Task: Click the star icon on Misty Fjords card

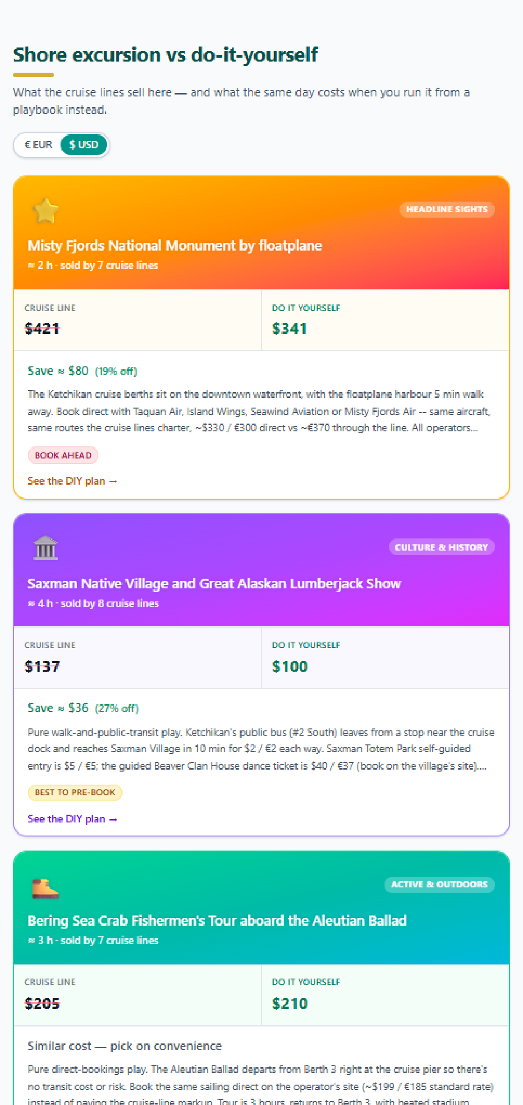Action: click(x=46, y=211)
